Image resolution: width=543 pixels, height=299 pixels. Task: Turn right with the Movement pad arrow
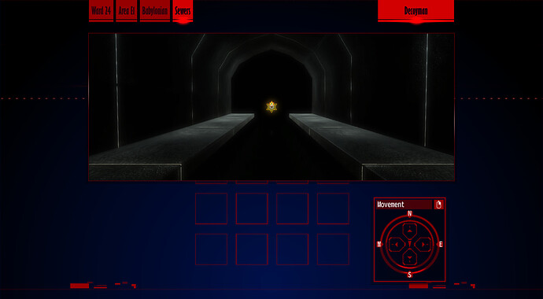point(423,245)
